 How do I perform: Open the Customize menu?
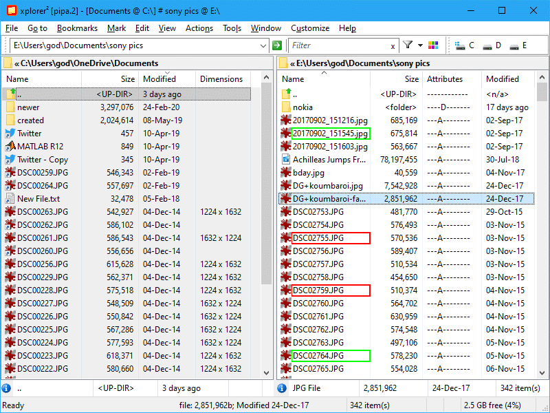(309, 28)
